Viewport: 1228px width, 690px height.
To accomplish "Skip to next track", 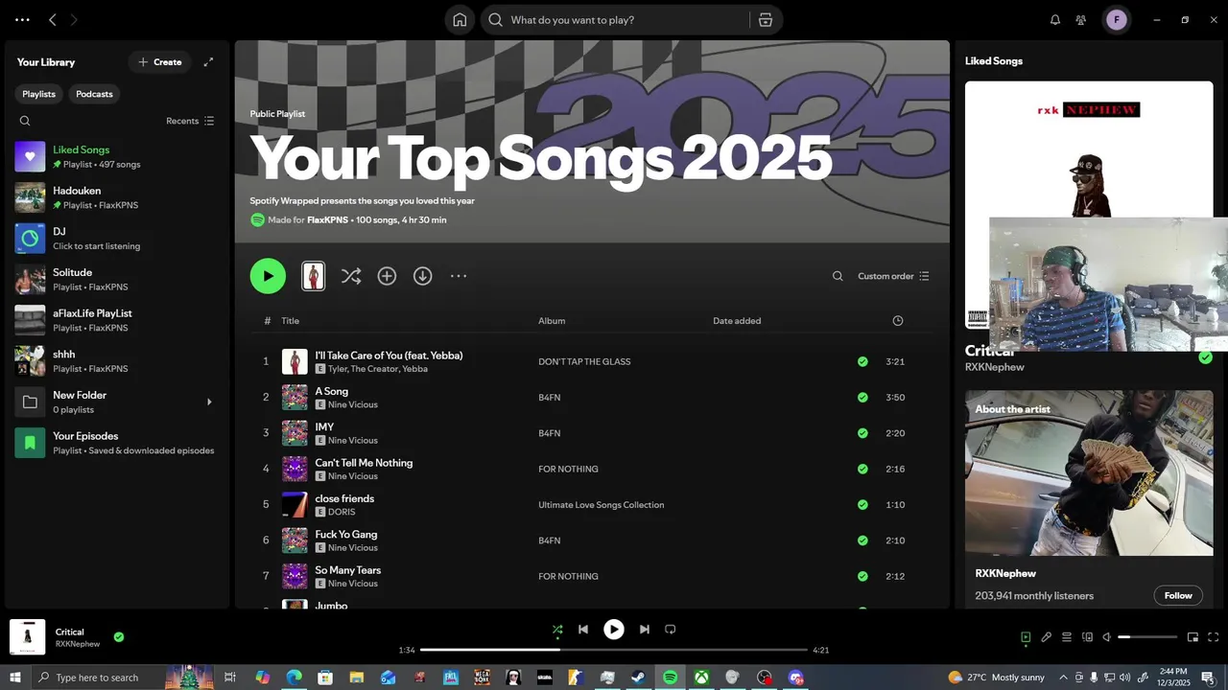I will point(645,630).
